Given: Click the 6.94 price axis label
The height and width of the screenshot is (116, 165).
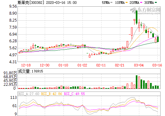Looking at the screenshot, I should (13, 34).
